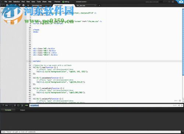
Task: Click the green highlight toggle button
Action: pos(26,105)
